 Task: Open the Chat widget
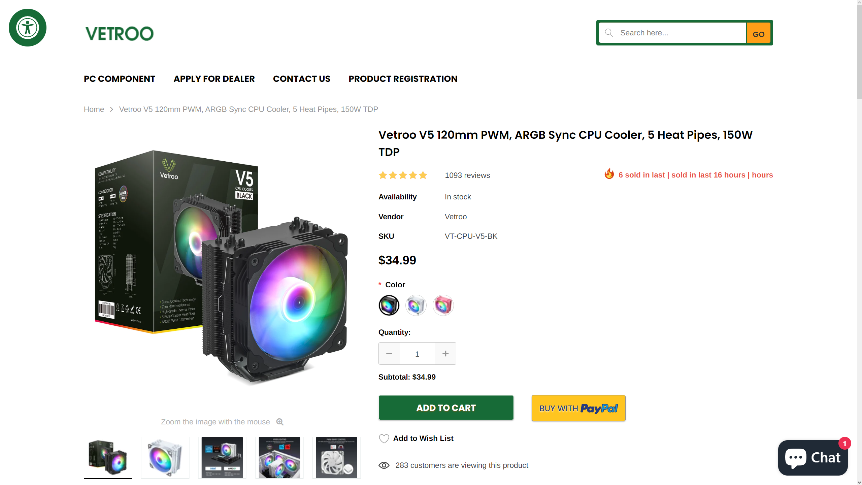coord(813,458)
